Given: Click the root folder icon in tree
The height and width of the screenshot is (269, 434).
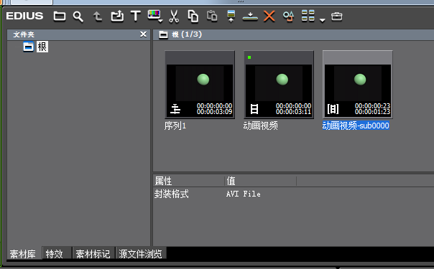Looking at the screenshot, I should coord(28,47).
